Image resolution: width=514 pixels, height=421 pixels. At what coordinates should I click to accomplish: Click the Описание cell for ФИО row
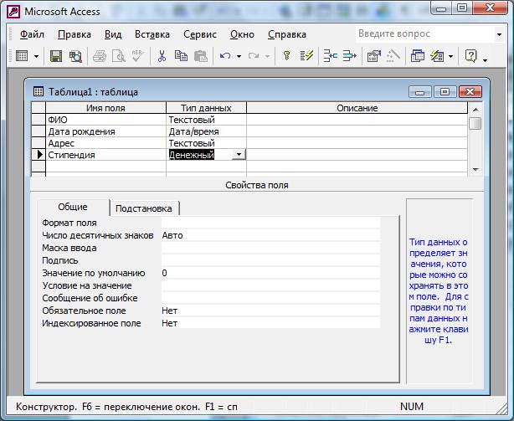click(x=357, y=120)
